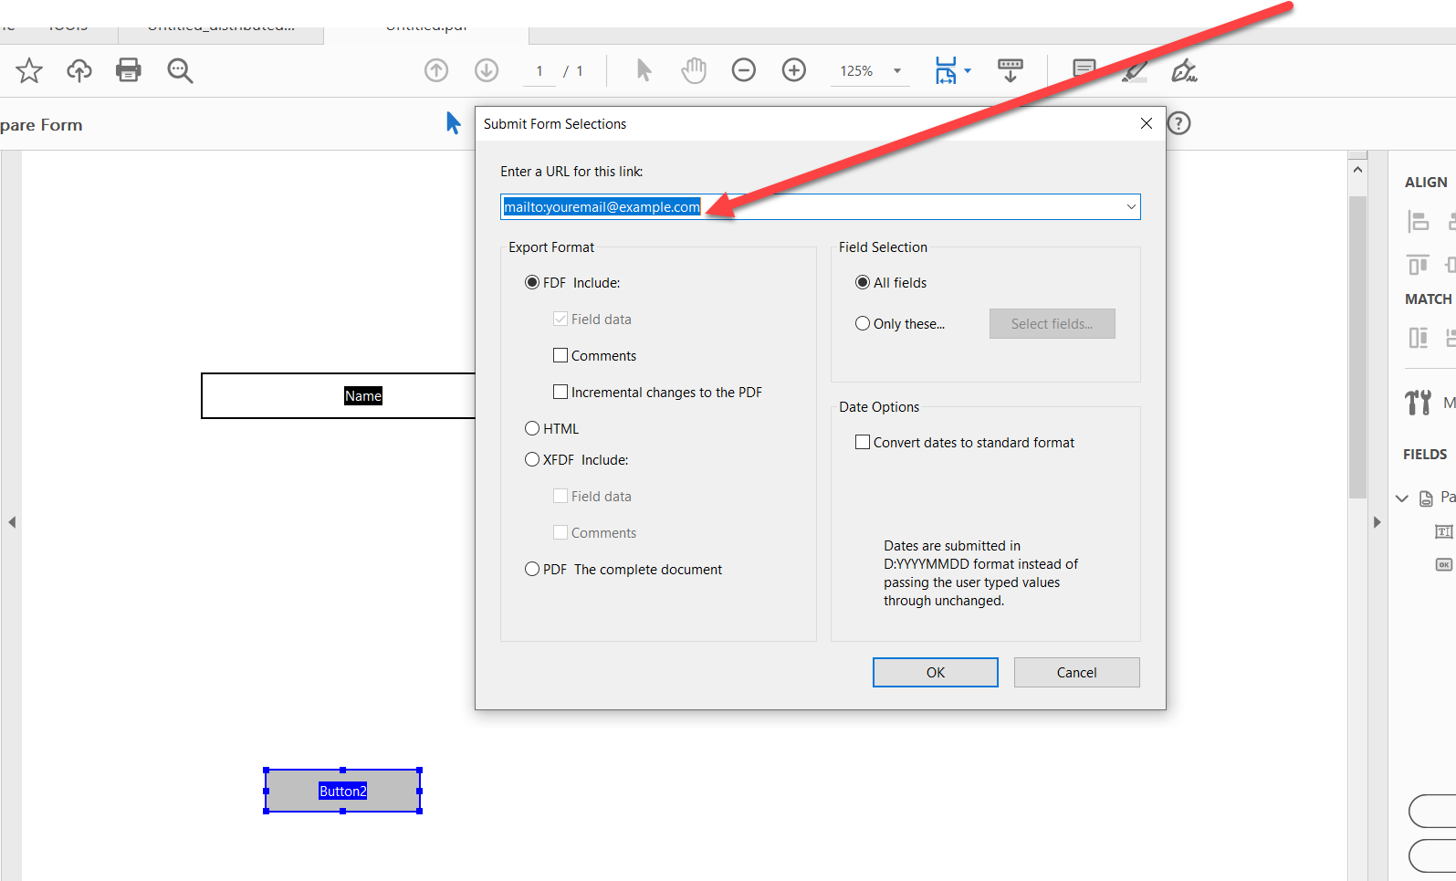
Task: Select the HTML export format radio
Action: coord(532,428)
